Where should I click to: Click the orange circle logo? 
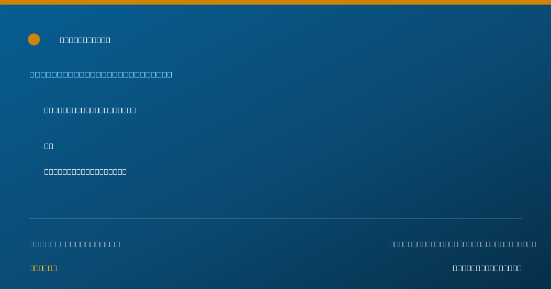tap(34, 39)
